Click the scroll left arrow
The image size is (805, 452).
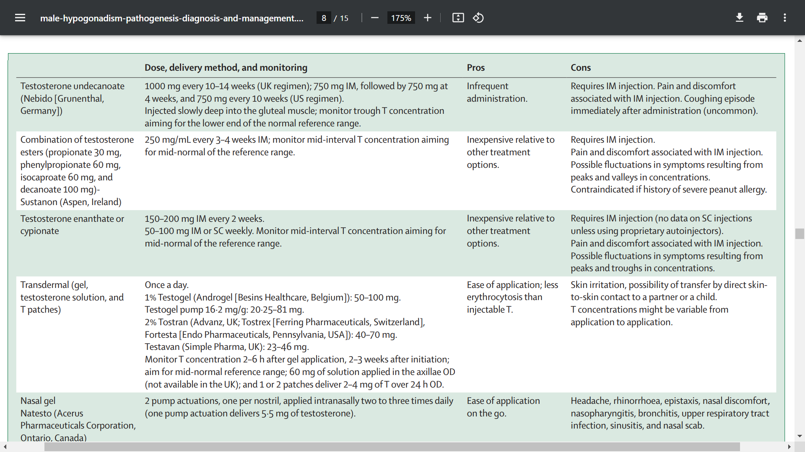pos(5,447)
